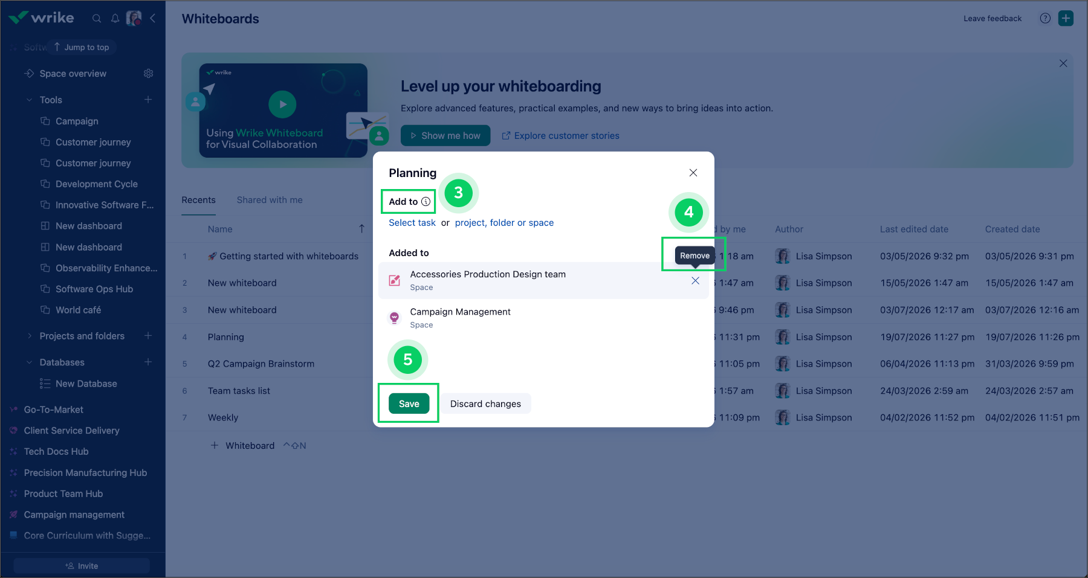Click the Created date column header

tap(1012, 229)
